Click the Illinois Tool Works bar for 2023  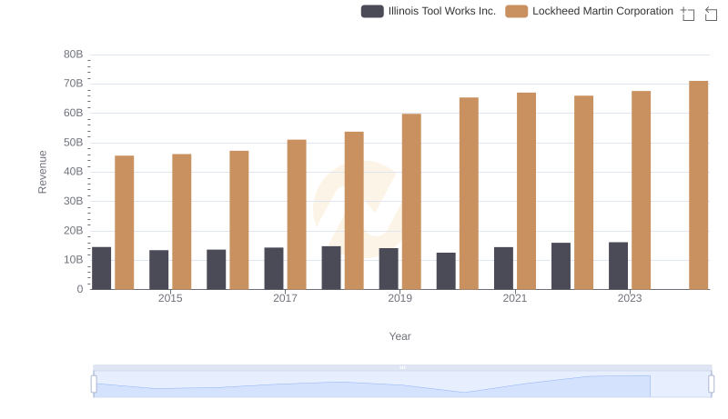point(619,265)
